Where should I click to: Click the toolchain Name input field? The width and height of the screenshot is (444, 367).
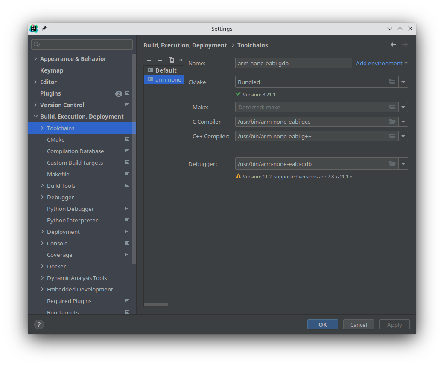coord(293,64)
